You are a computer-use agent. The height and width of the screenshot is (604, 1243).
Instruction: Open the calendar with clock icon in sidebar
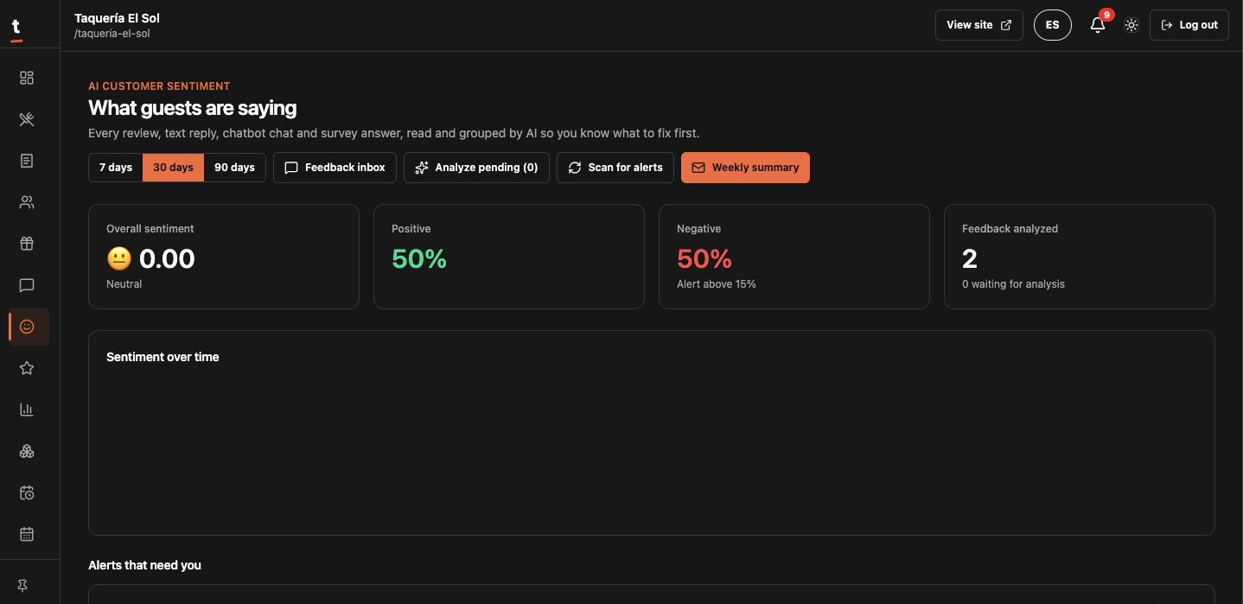pyautogui.click(x=27, y=493)
